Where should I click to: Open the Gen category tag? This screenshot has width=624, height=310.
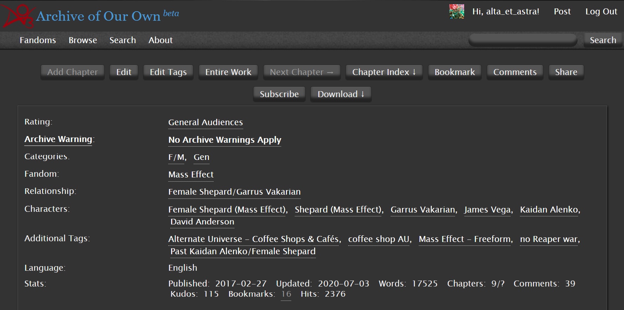click(202, 157)
